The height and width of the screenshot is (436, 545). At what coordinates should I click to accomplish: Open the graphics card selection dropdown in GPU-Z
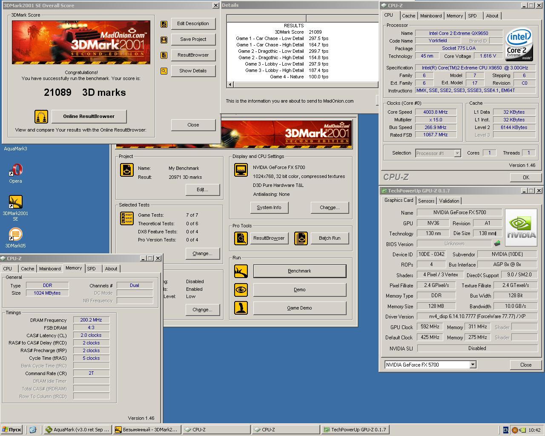click(x=473, y=365)
